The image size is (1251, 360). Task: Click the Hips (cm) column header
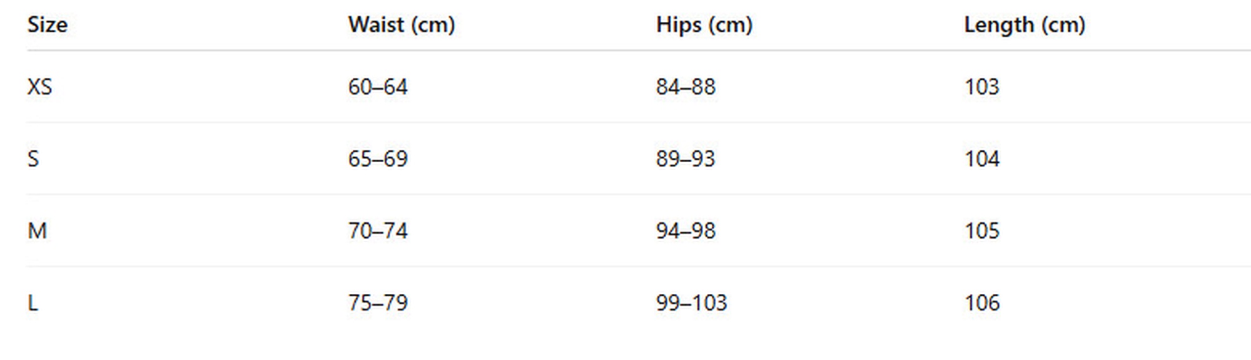click(x=704, y=25)
